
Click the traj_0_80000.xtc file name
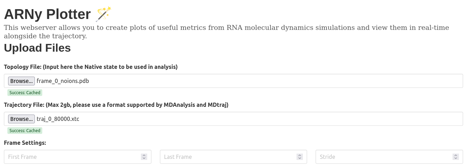pos(58,119)
